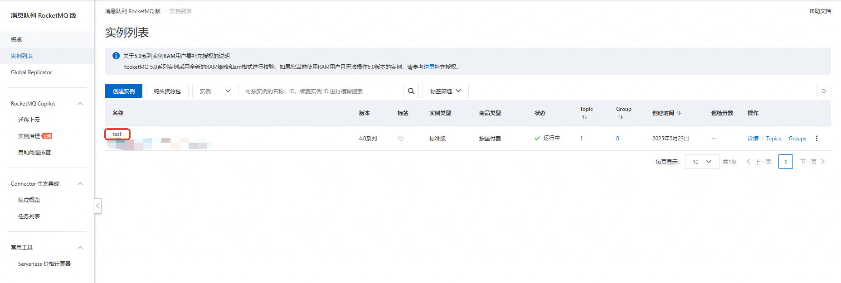This screenshot has width=841, height=283.
Task: Collapse the 常用工具 section
Action: pos(80,248)
